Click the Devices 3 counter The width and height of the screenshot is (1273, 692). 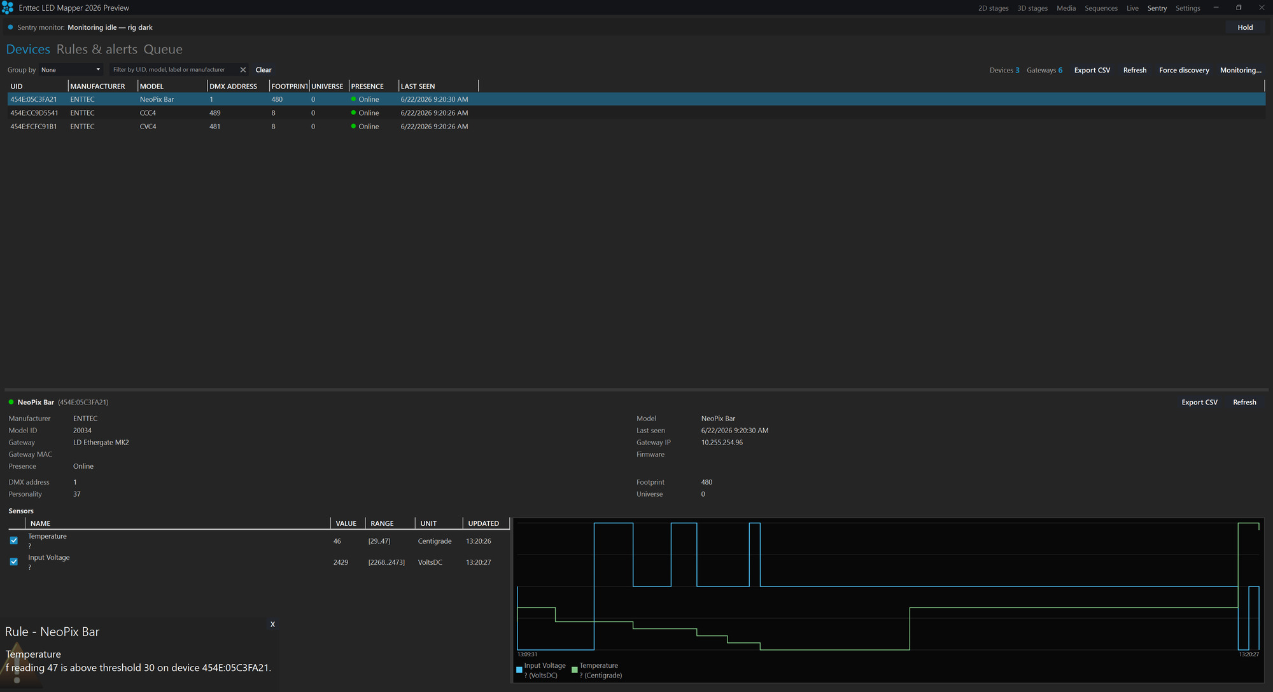1004,70
